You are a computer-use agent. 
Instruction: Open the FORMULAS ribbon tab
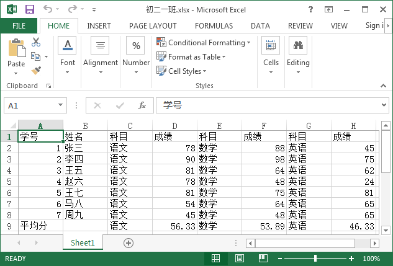tap(214, 26)
